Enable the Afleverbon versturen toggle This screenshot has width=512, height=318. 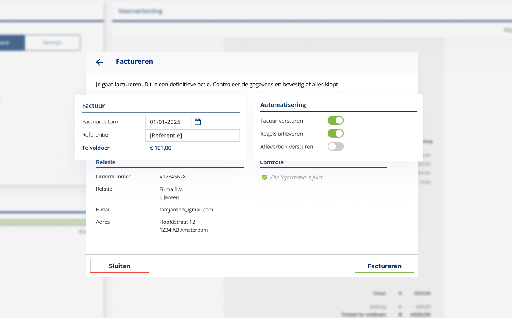(336, 147)
